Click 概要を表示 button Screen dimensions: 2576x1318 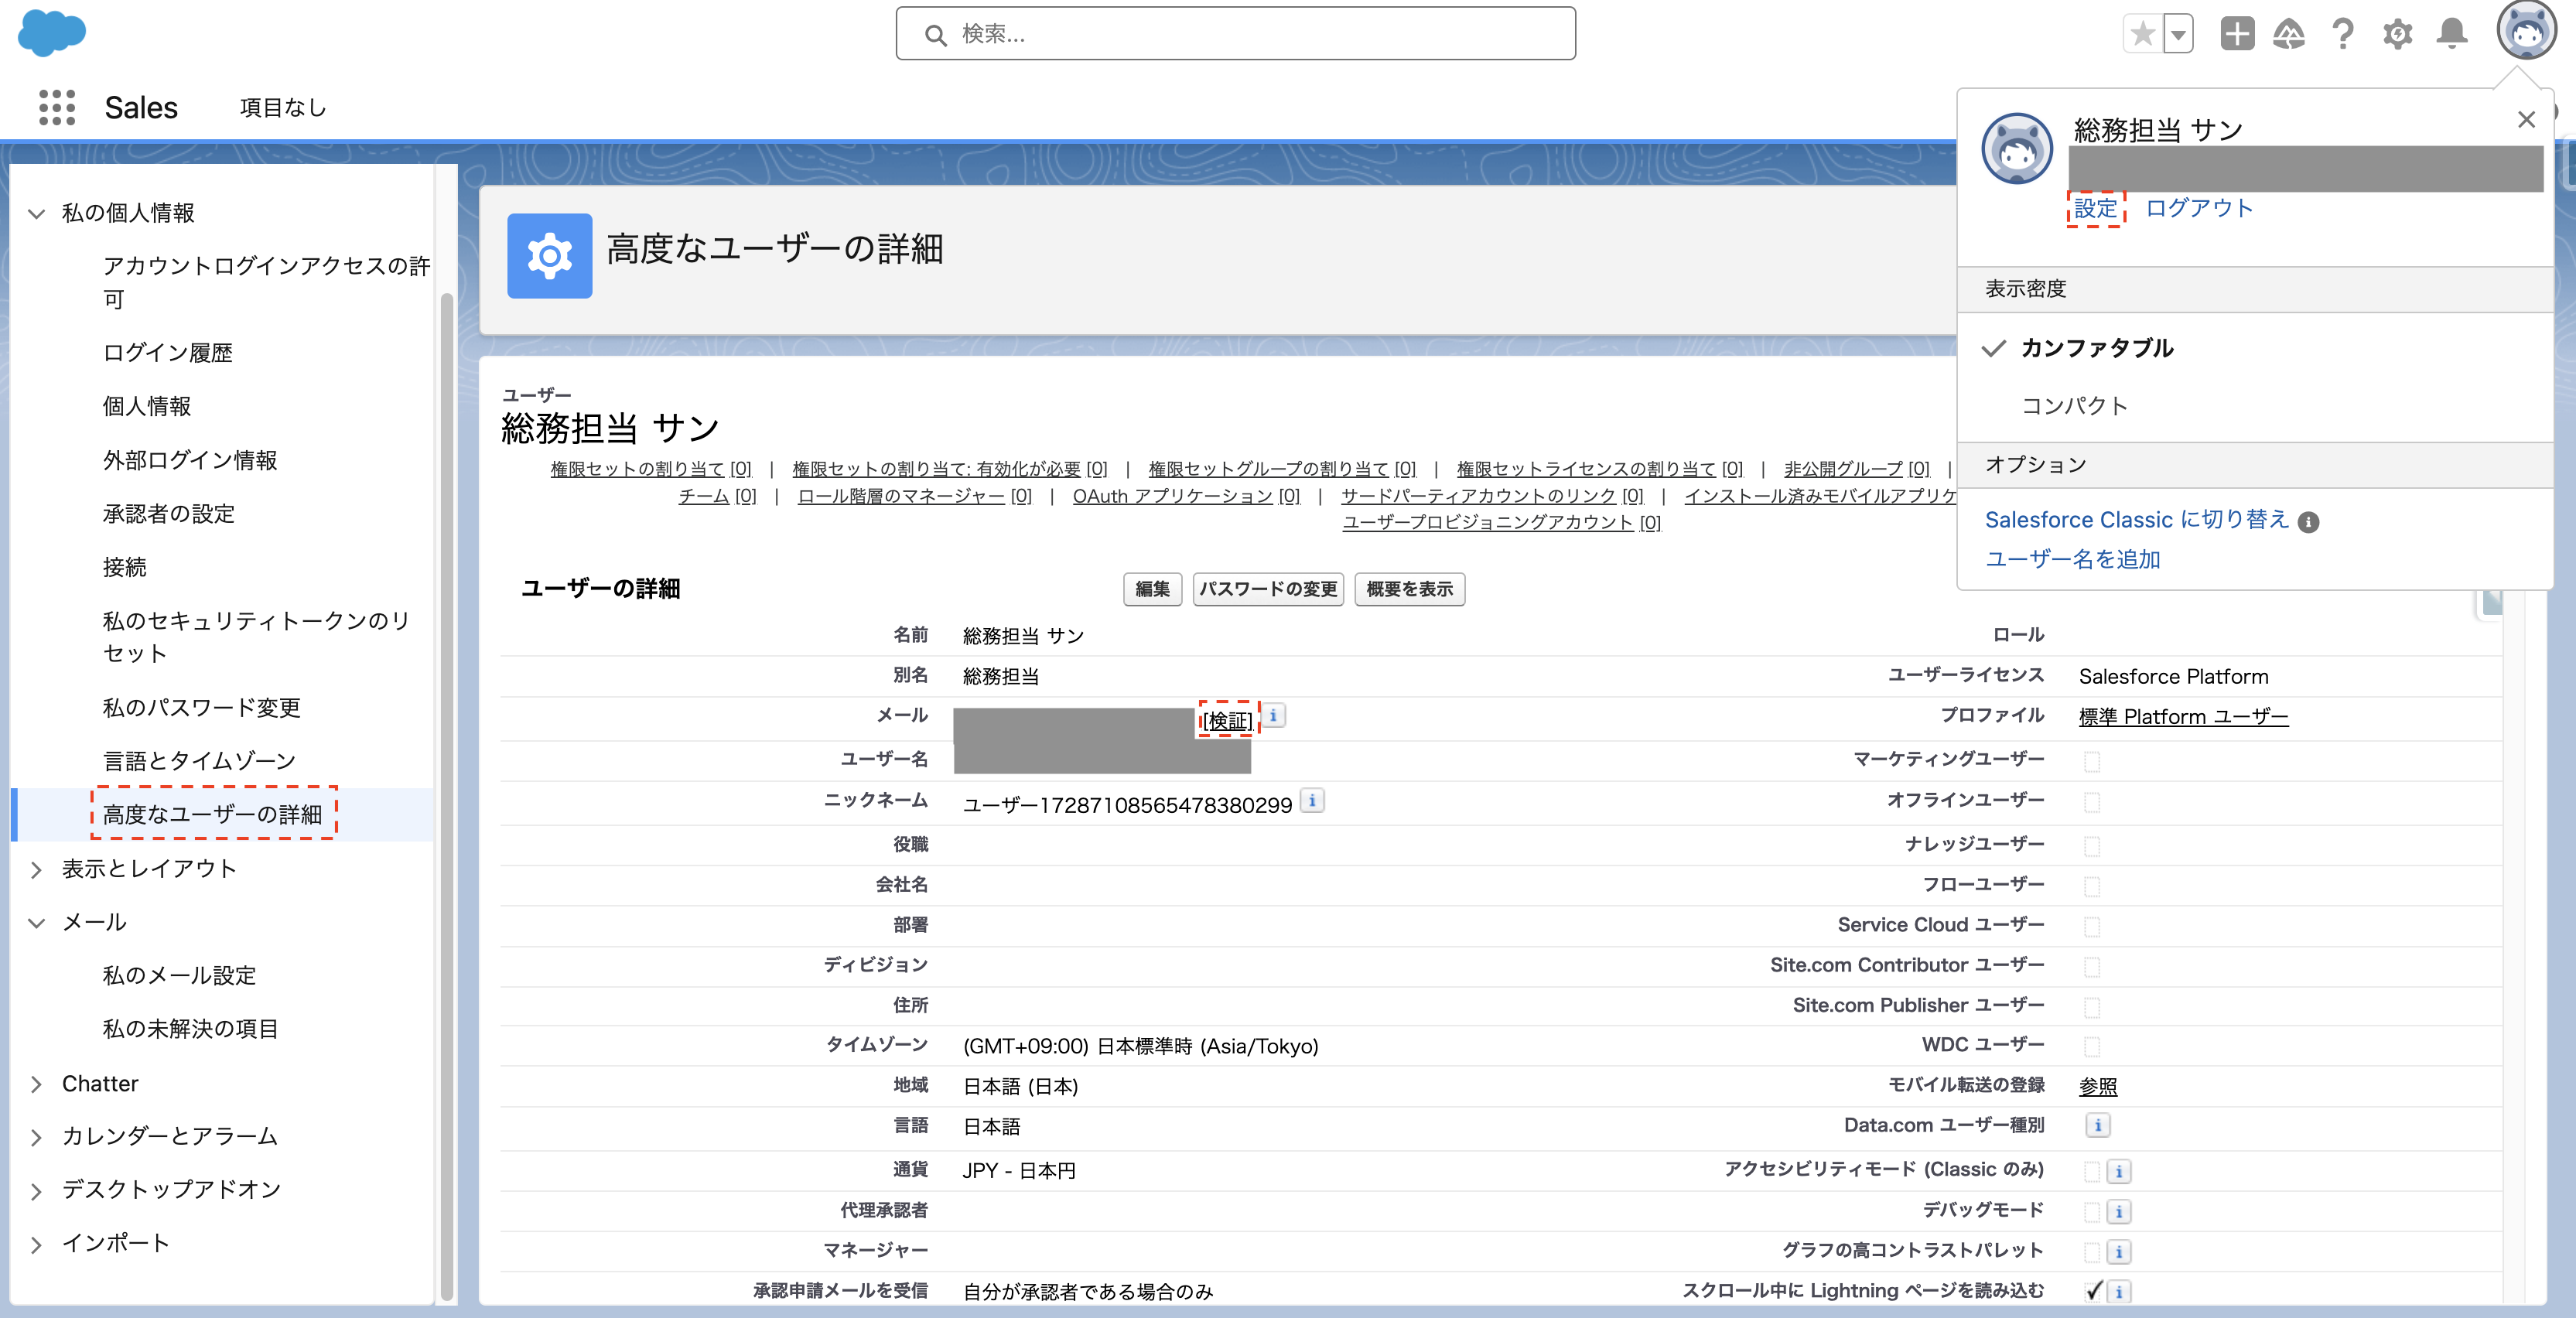pos(1409,589)
